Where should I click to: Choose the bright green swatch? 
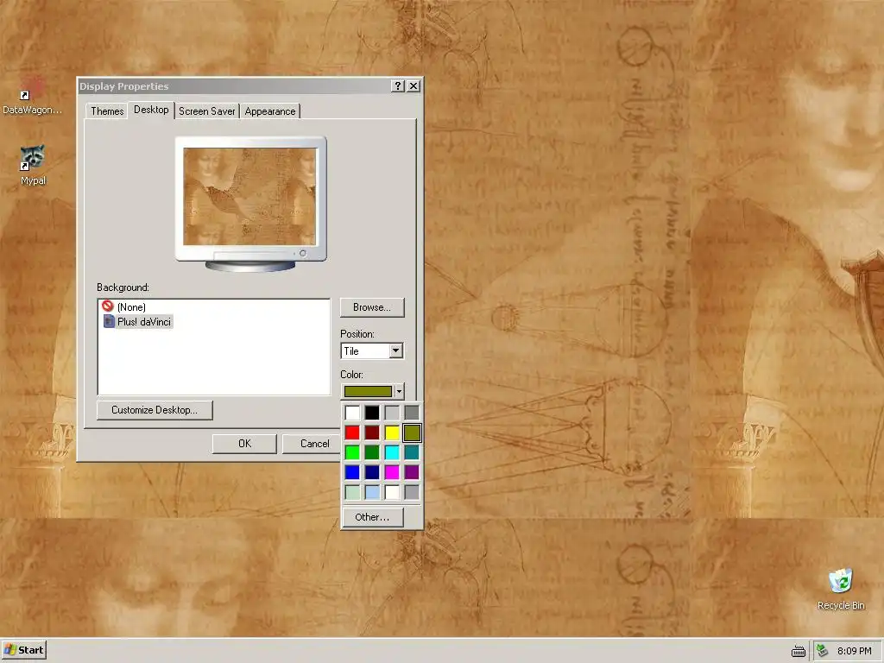click(352, 452)
